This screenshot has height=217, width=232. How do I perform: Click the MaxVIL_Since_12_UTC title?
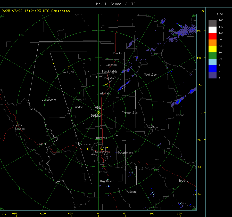[x=116, y=4]
